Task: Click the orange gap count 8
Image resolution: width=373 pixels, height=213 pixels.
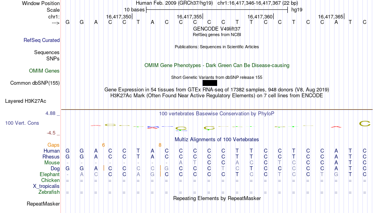Action: tap(160, 145)
